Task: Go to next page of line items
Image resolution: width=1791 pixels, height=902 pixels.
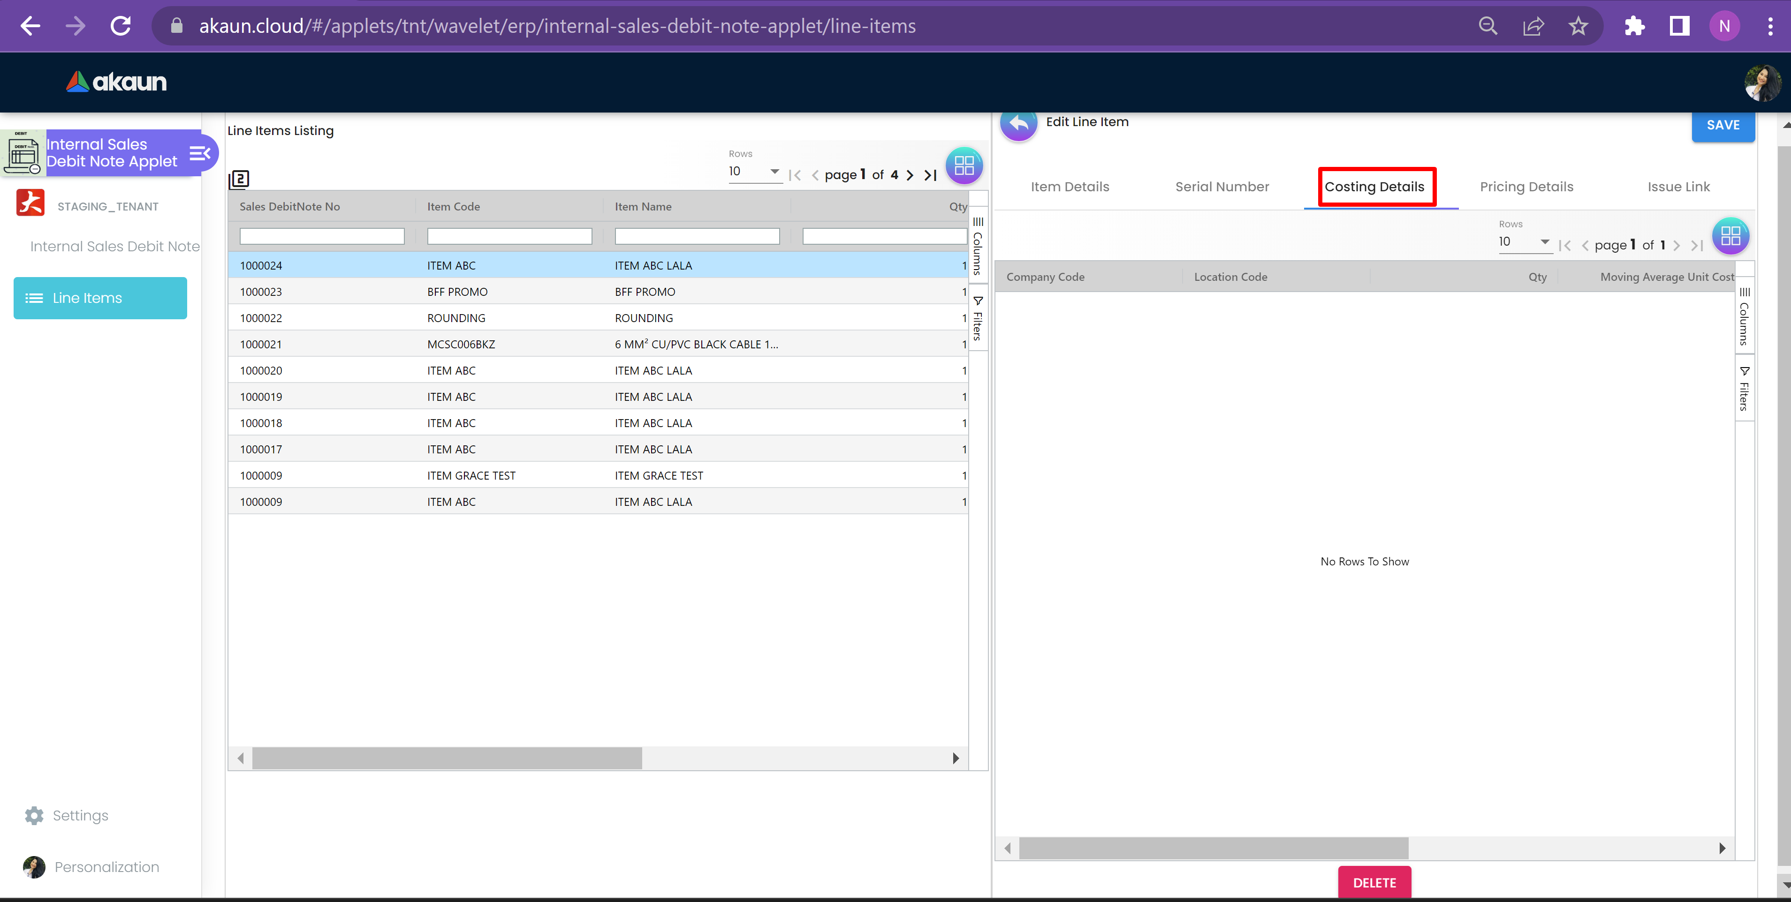Action: pyautogui.click(x=910, y=175)
